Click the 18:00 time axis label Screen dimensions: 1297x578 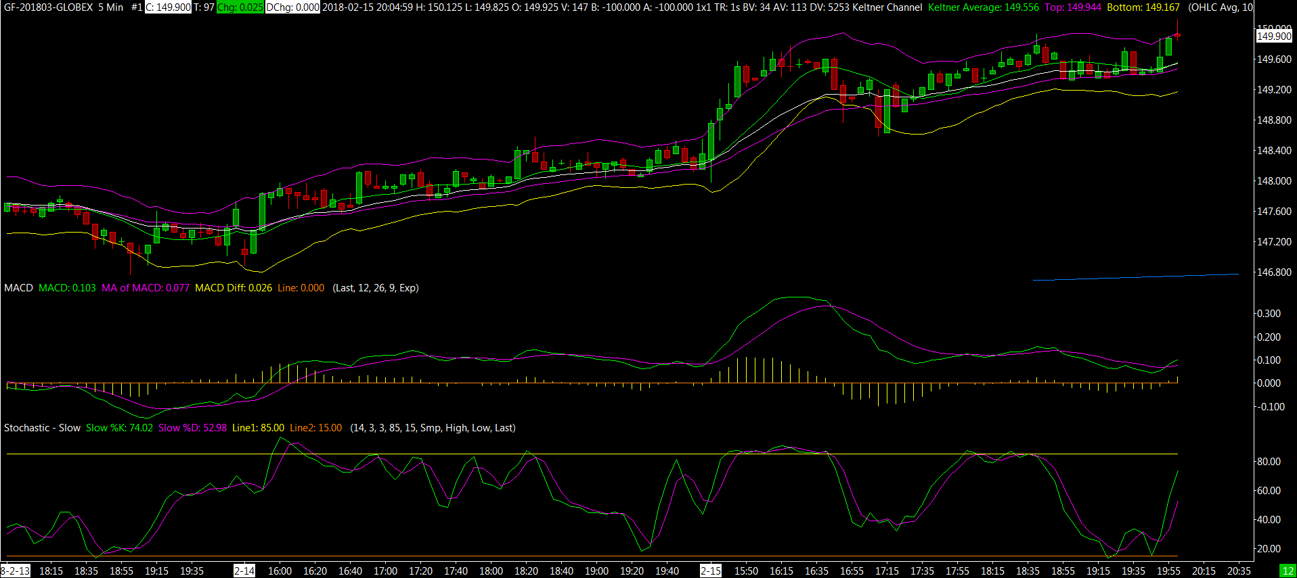click(491, 571)
